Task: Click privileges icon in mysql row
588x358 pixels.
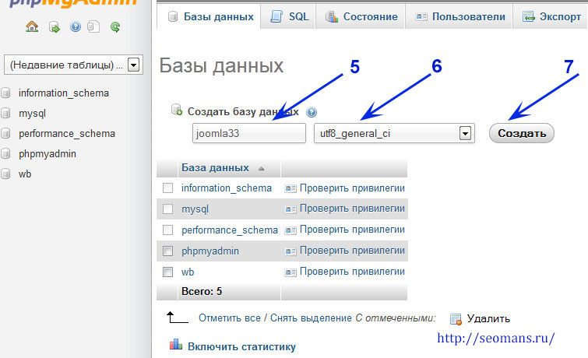Action: pos(290,209)
